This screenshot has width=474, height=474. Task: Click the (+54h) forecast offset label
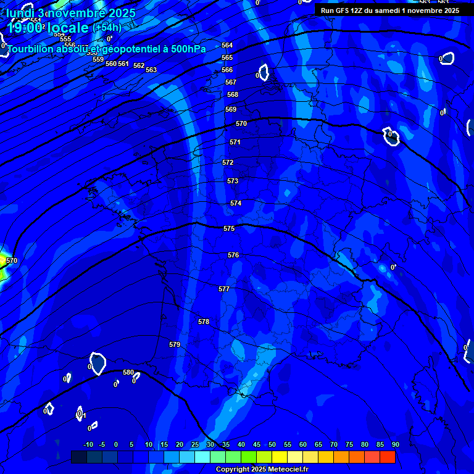point(107,28)
